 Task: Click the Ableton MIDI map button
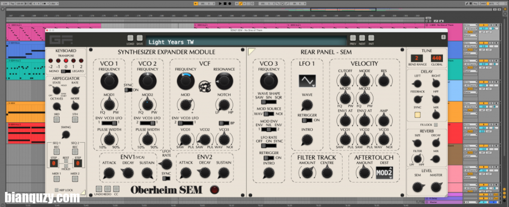click(483, 3)
